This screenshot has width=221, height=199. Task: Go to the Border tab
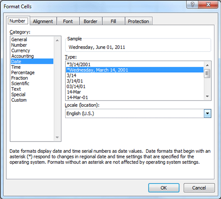click(x=91, y=21)
